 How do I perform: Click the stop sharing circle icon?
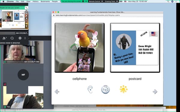coord(83,1)
